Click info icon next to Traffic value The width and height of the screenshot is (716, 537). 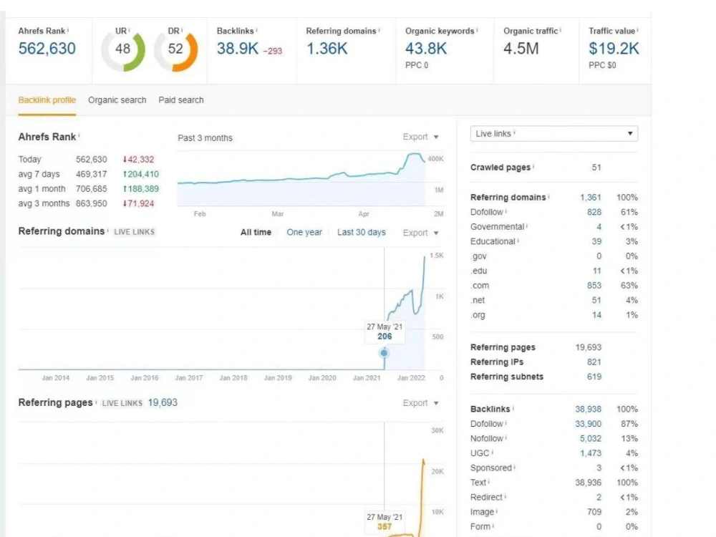pyautogui.click(x=637, y=29)
